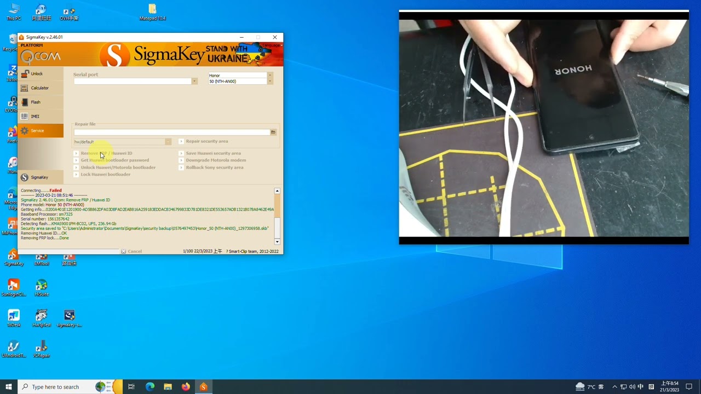Click the Honor phone video preview
This screenshot has width=701, height=394.
coord(544,127)
